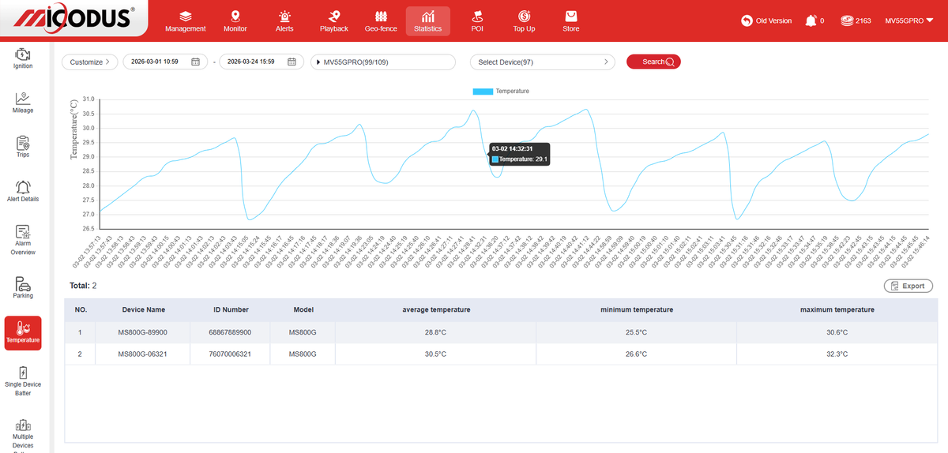Open Mileage report in sidebar
The height and width of the screenshot is (453, 948).
coord(23,103)
